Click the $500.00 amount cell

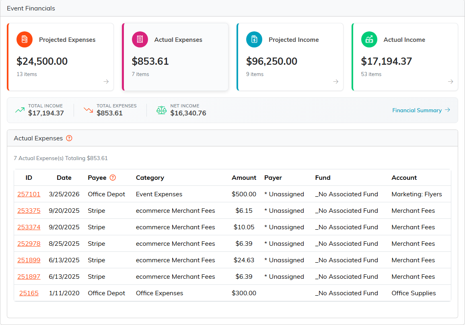click(x=244, y=194)
